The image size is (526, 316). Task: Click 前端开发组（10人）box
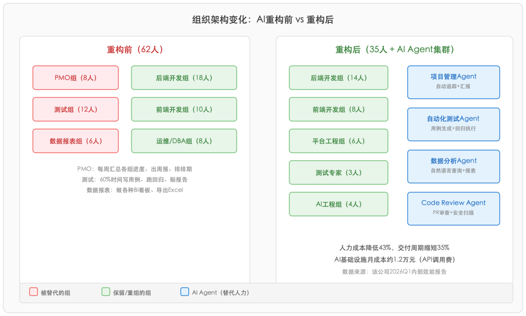coord(184,109)
